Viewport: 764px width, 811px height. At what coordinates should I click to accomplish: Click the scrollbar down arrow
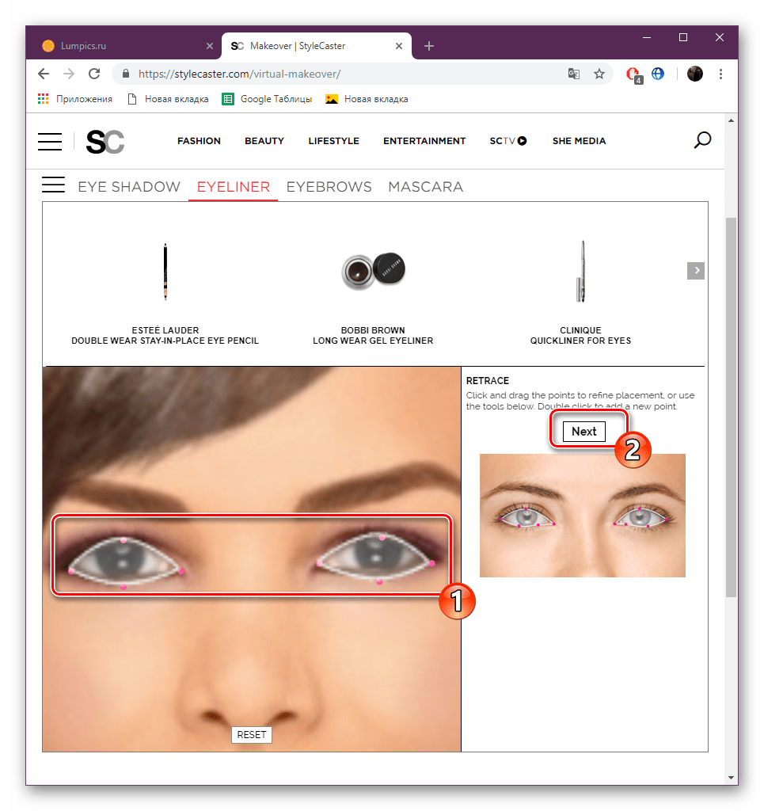[x=731, y=778]
